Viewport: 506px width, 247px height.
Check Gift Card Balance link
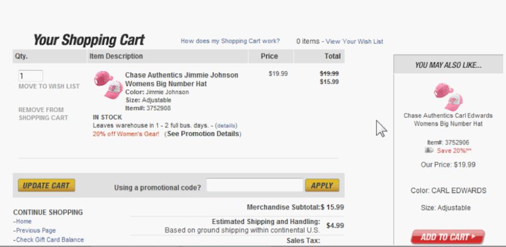click(x=50, y=240)
